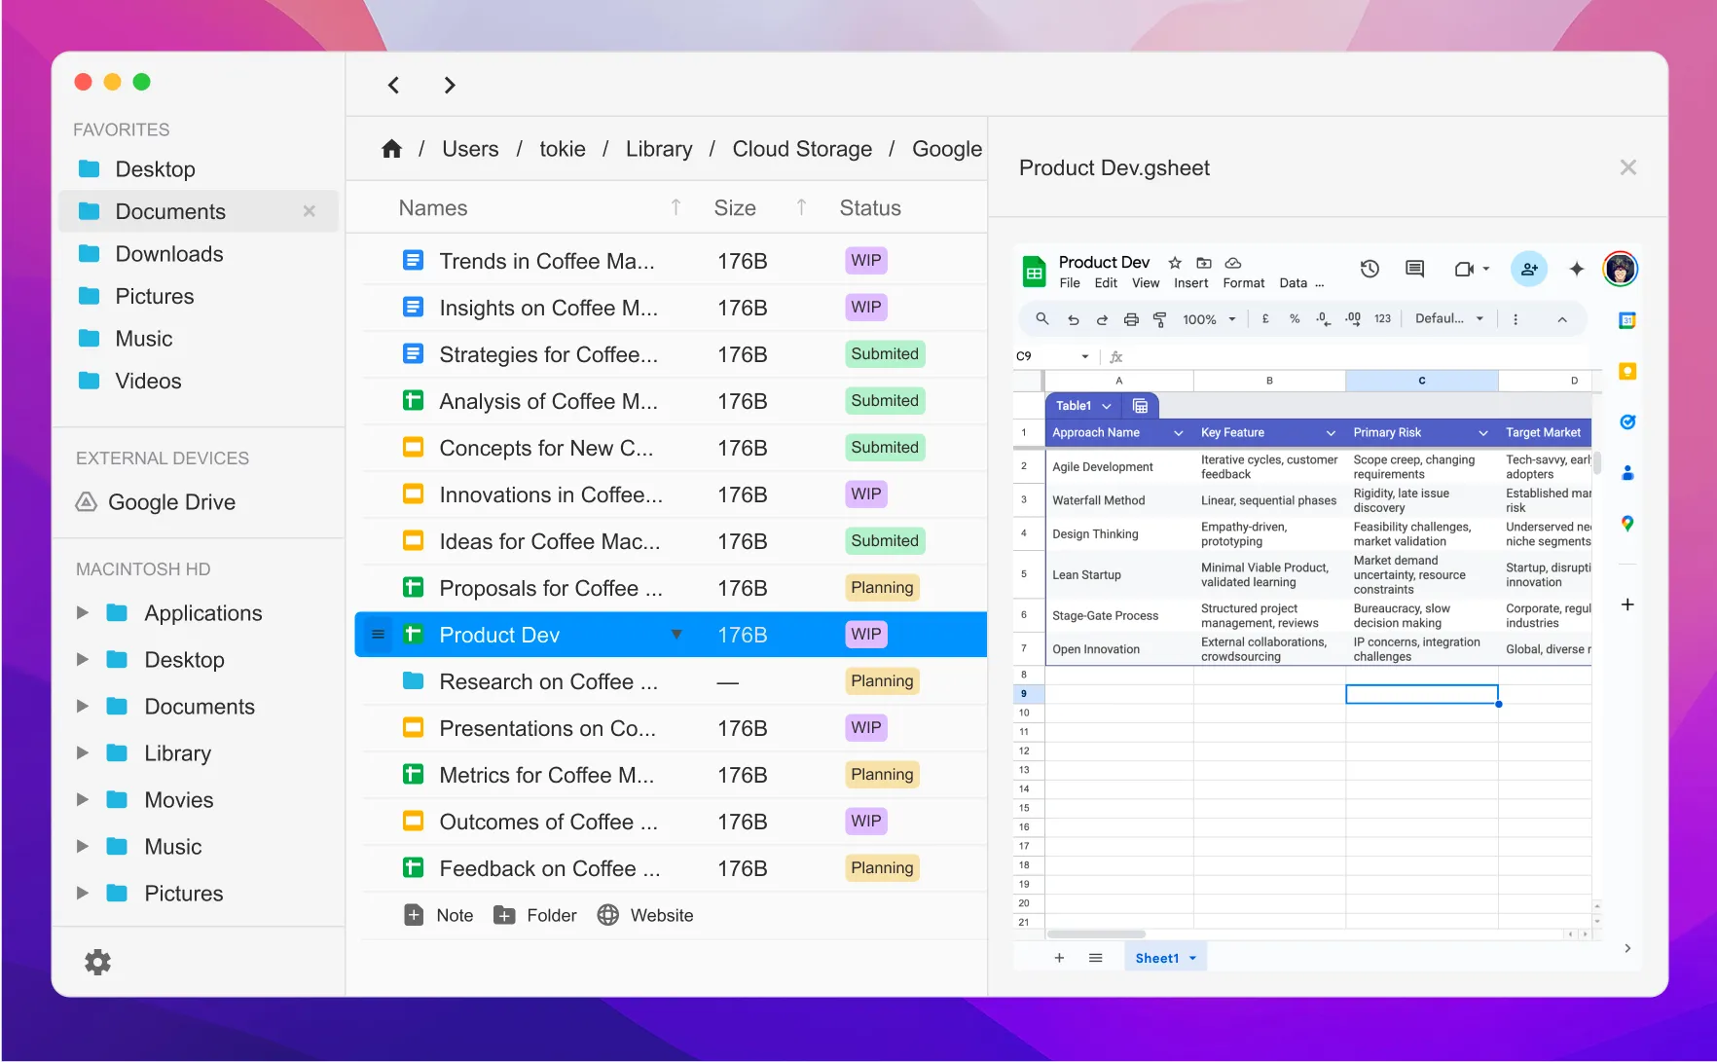Click the C9 cell name box
Viewport: 1717px width, 1062px height.
click(x=1049, y=356)
